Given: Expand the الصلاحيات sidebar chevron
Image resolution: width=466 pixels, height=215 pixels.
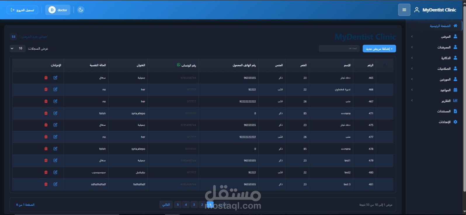Looking at the screenshot, I should (x=412, y=69).
